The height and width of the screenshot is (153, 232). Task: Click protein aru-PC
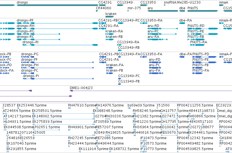[154, 65]
